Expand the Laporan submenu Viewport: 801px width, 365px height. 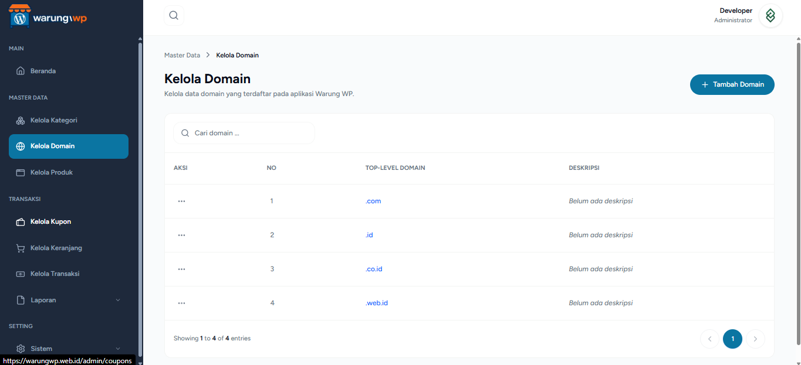coord(68,300)
